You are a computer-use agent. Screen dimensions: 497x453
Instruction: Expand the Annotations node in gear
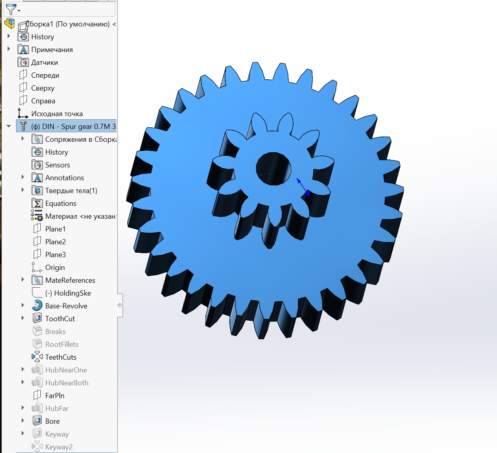coord(23,177)
